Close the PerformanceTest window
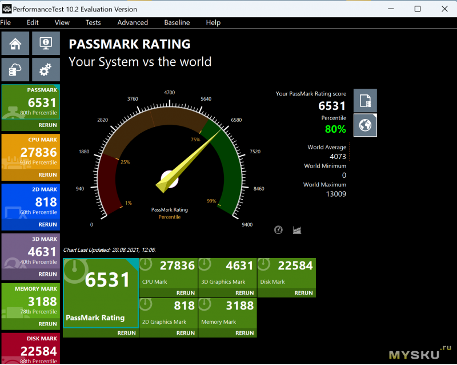The image size is (457, 365). tap(444, 9)
